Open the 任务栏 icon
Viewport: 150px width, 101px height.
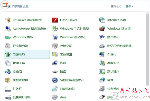(x=8, y=89)
